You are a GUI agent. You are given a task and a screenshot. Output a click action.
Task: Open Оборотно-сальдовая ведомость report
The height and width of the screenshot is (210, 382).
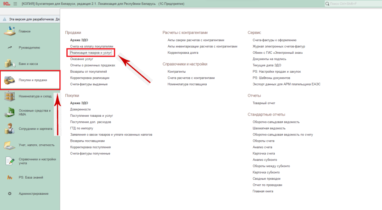click(276, 122)
